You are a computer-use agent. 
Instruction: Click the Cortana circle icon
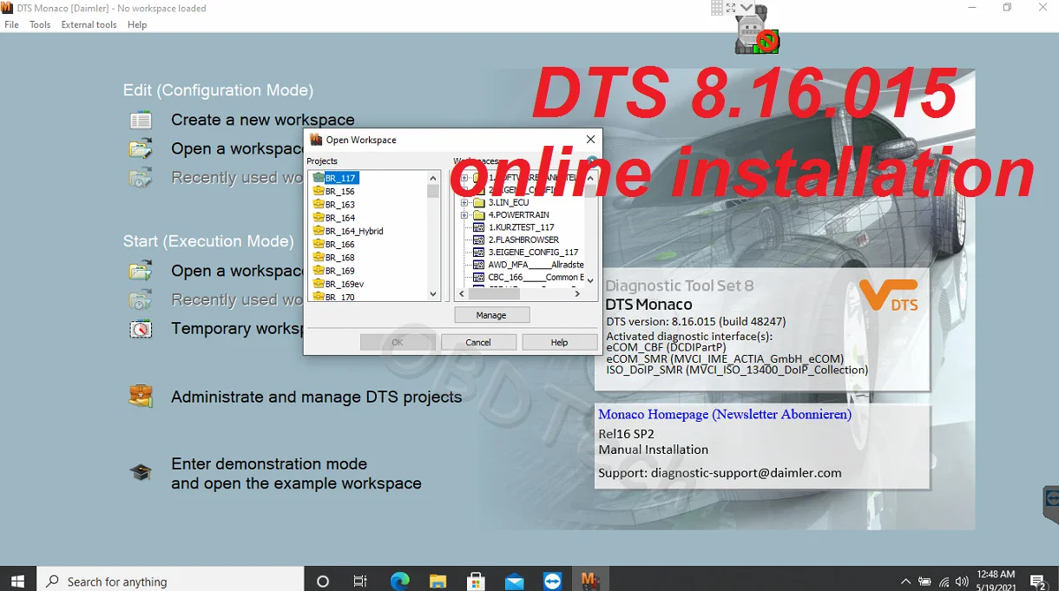pos(323,581)
